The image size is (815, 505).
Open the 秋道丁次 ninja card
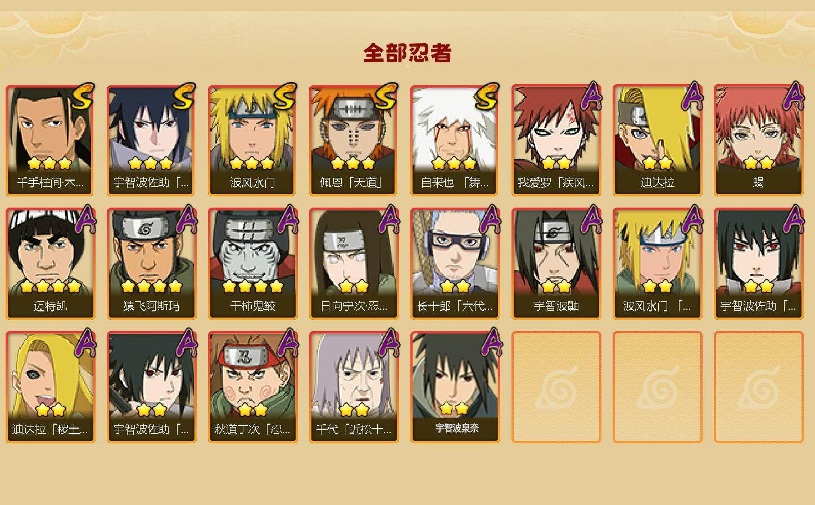tap(253, 387)
